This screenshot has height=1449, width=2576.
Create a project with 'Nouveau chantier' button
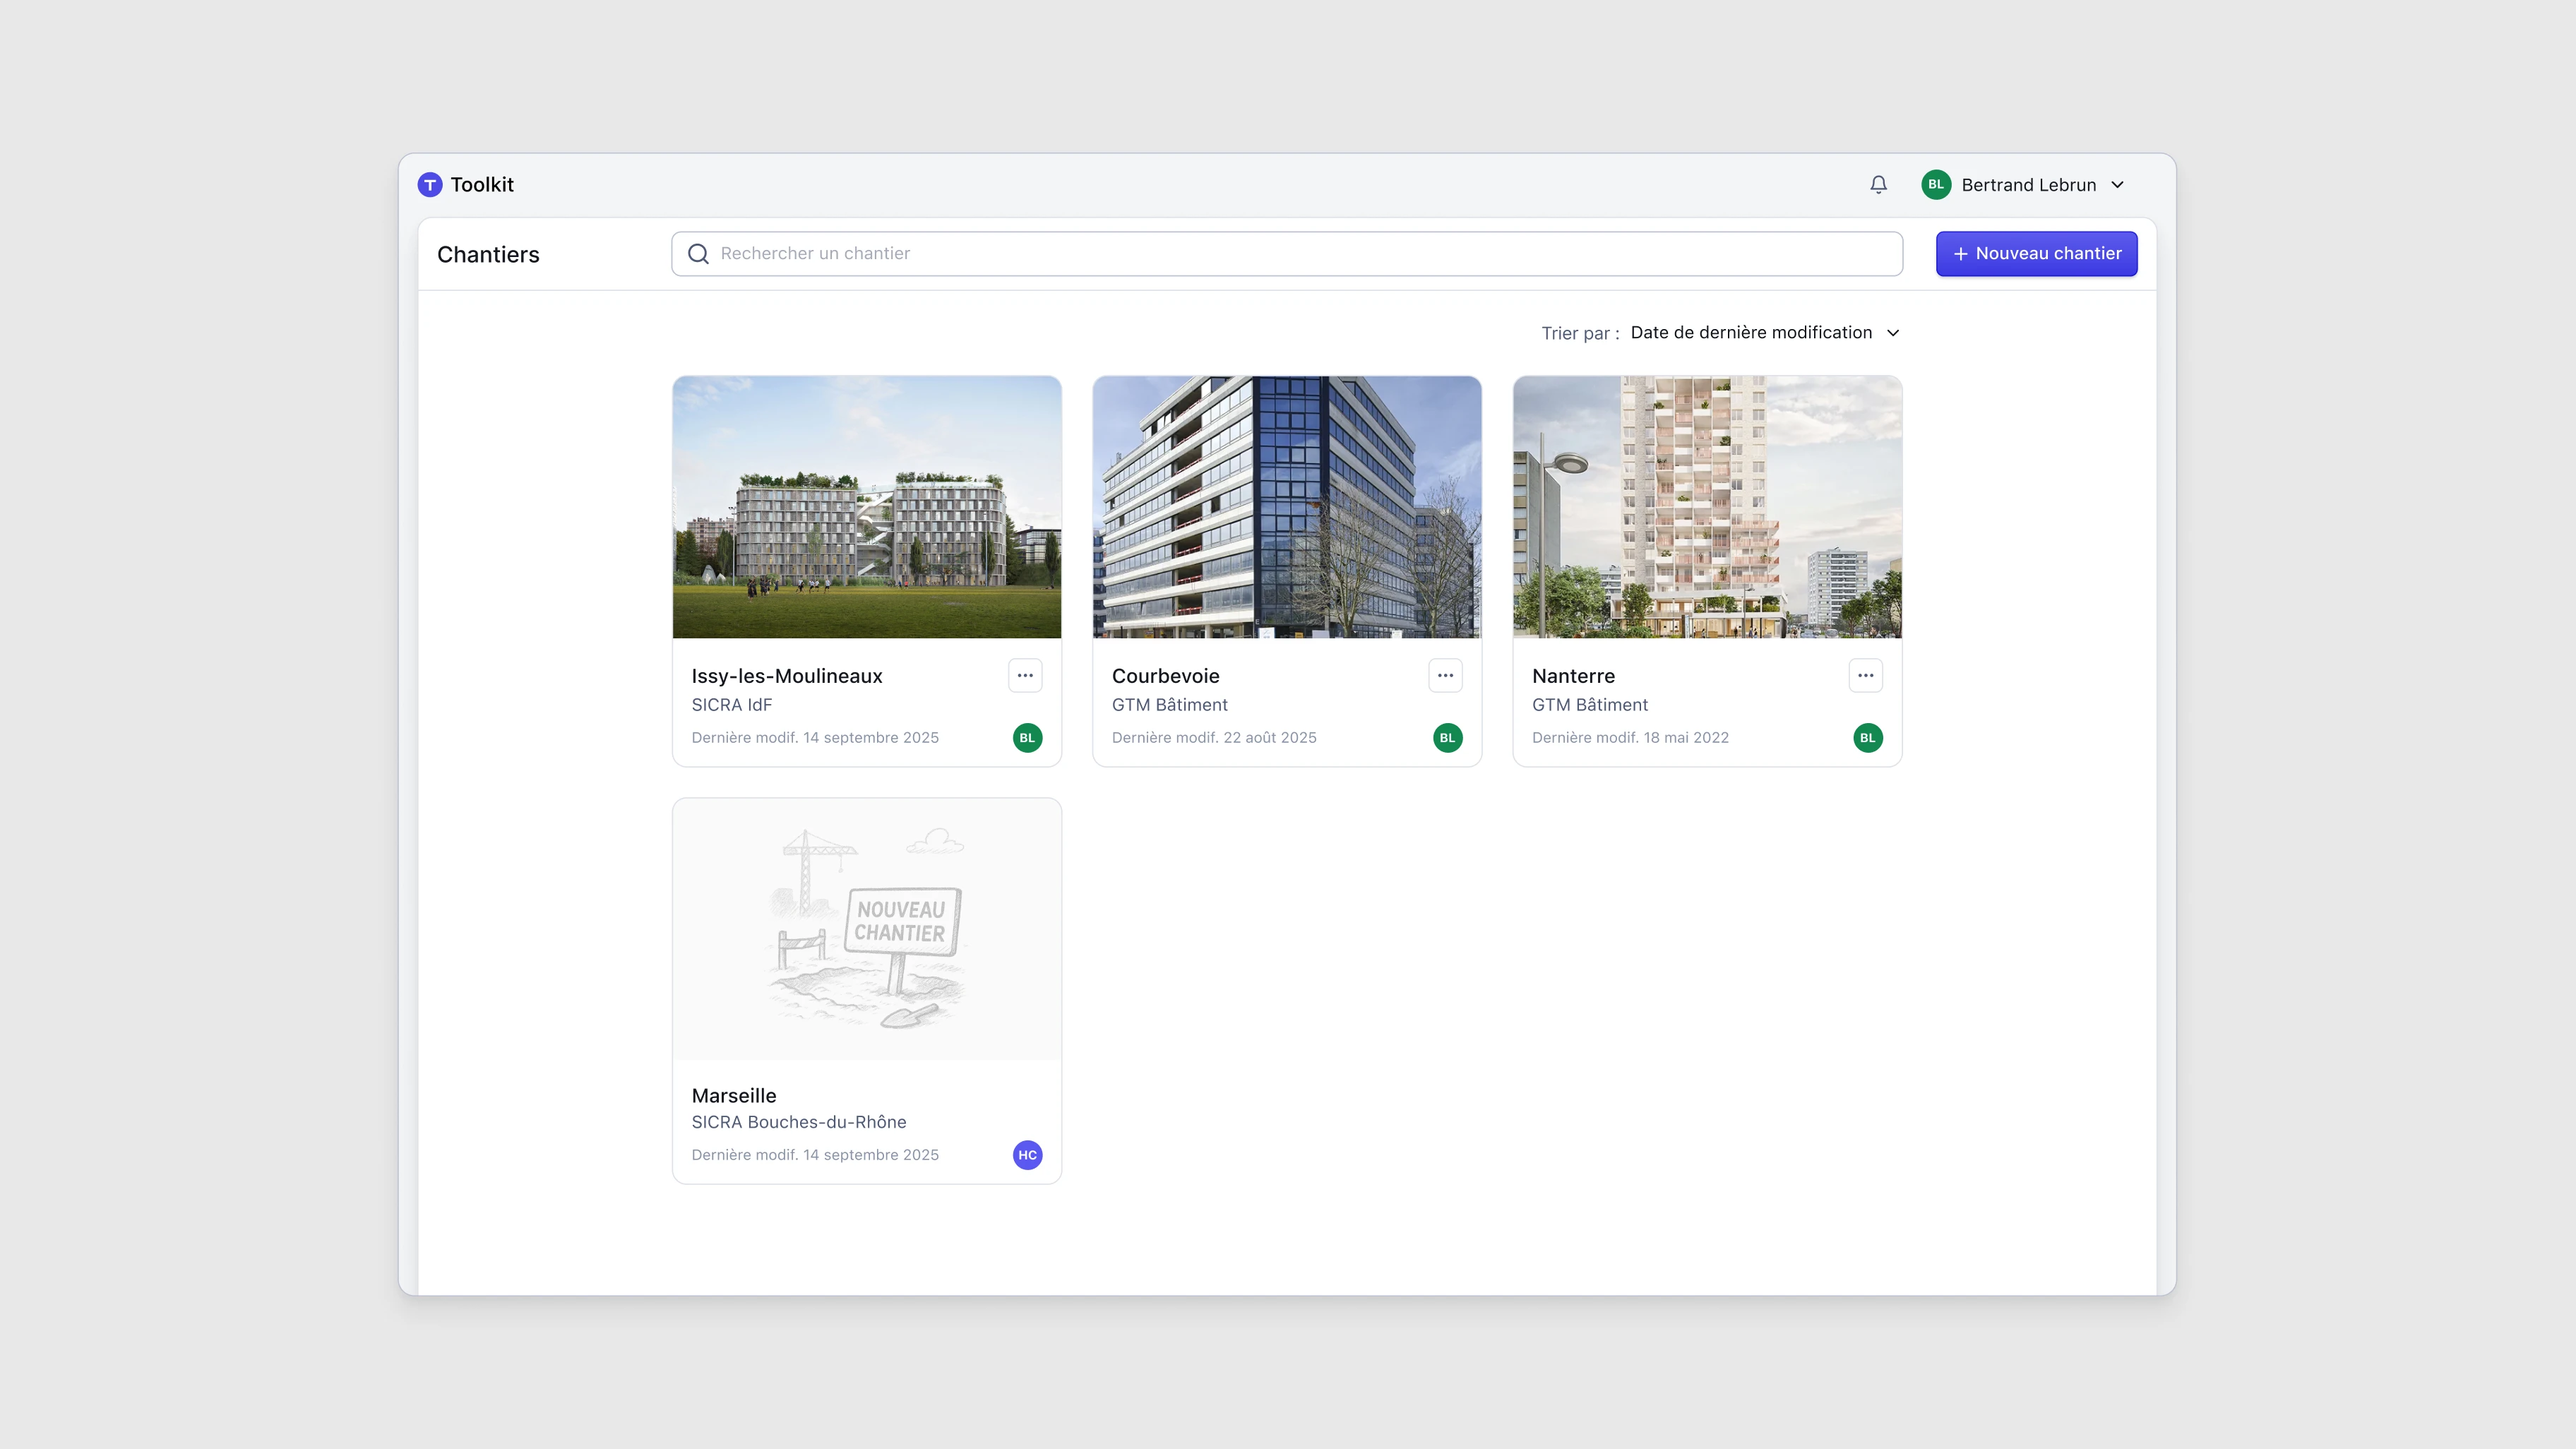[2036, 253]
